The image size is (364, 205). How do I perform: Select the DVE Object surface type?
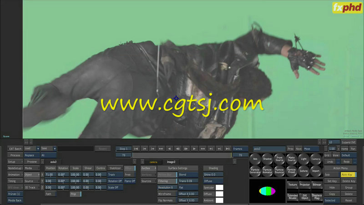click(304, 197)
